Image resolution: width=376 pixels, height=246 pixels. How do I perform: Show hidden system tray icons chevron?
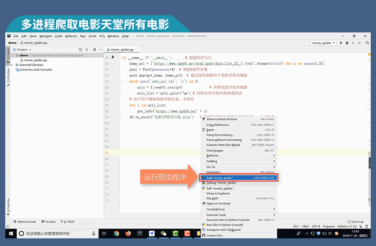[x=307, y=233]
